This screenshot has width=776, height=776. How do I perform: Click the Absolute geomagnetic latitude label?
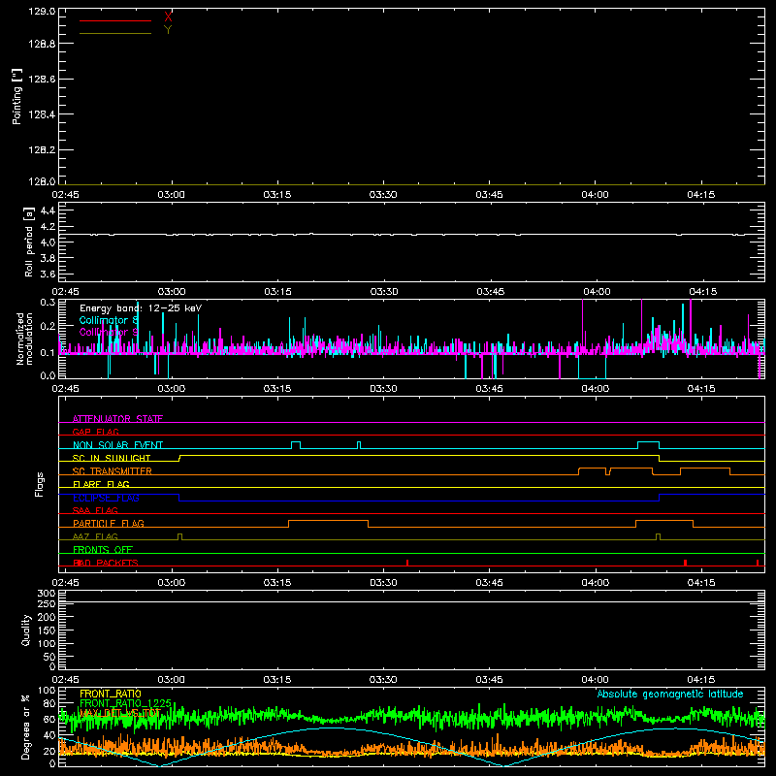tap(670, 694)
